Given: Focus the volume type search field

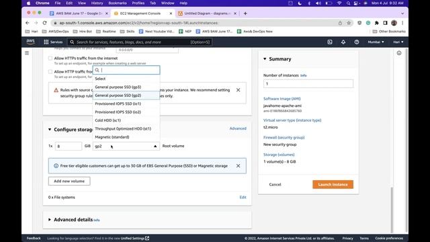Looking at the screenshot, I should 126,70.
